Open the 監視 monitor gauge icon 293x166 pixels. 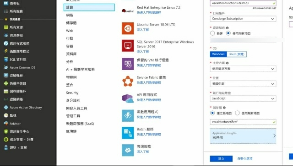6,115
